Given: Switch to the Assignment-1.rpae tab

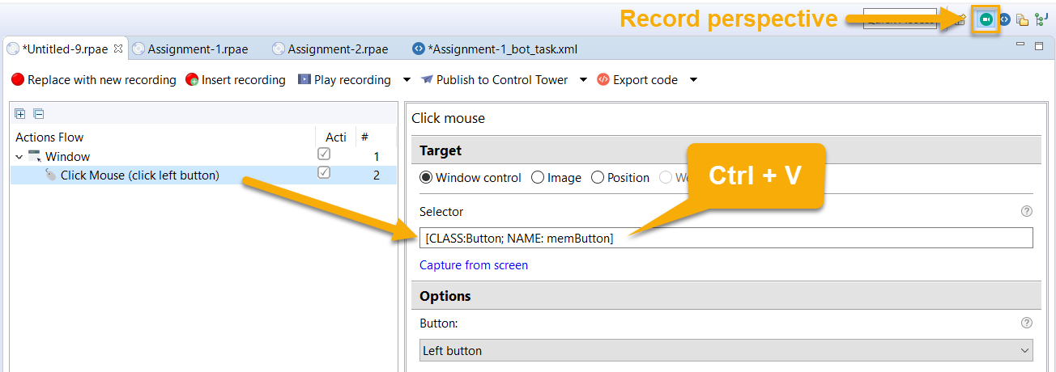Looking at the screenshot, I should pos(189,49).
